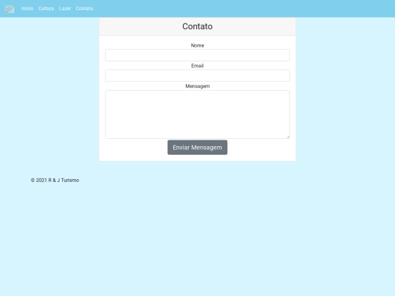The height and width of the screenshot is (296, 395).
Task: Click into the Email input field
Action: click(x=197, y=75)
